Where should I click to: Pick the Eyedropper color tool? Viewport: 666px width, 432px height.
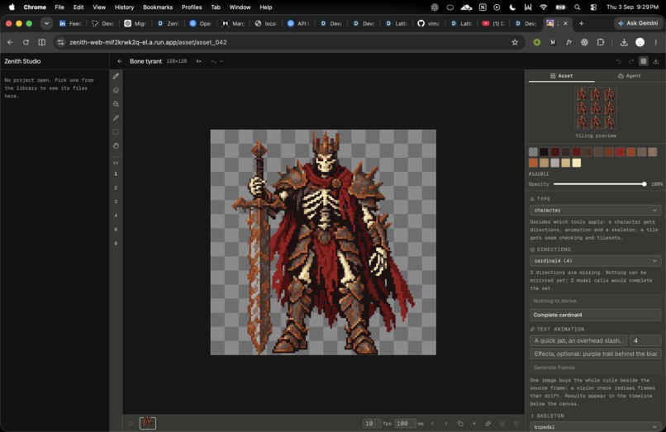tap(116, 117)
